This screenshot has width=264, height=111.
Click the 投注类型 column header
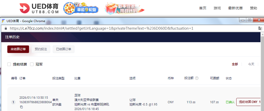(58, 78)
